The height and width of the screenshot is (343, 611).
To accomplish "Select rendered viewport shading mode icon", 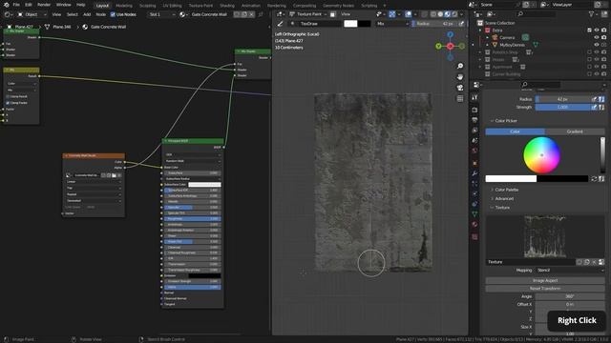I will tap(454, 14).
